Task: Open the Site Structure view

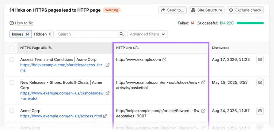Action: point(206,10)
